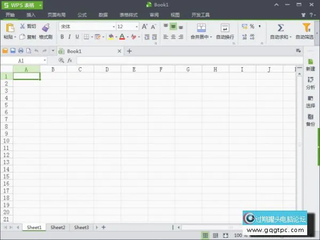Click the Cut (剪切) scissors icon
This screenshot has width=320, height=240.
[22, 26]
